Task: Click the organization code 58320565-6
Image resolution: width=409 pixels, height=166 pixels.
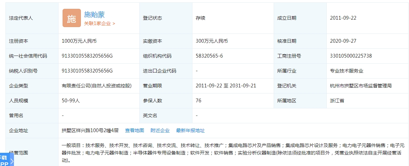Action: tap(209, 56)
